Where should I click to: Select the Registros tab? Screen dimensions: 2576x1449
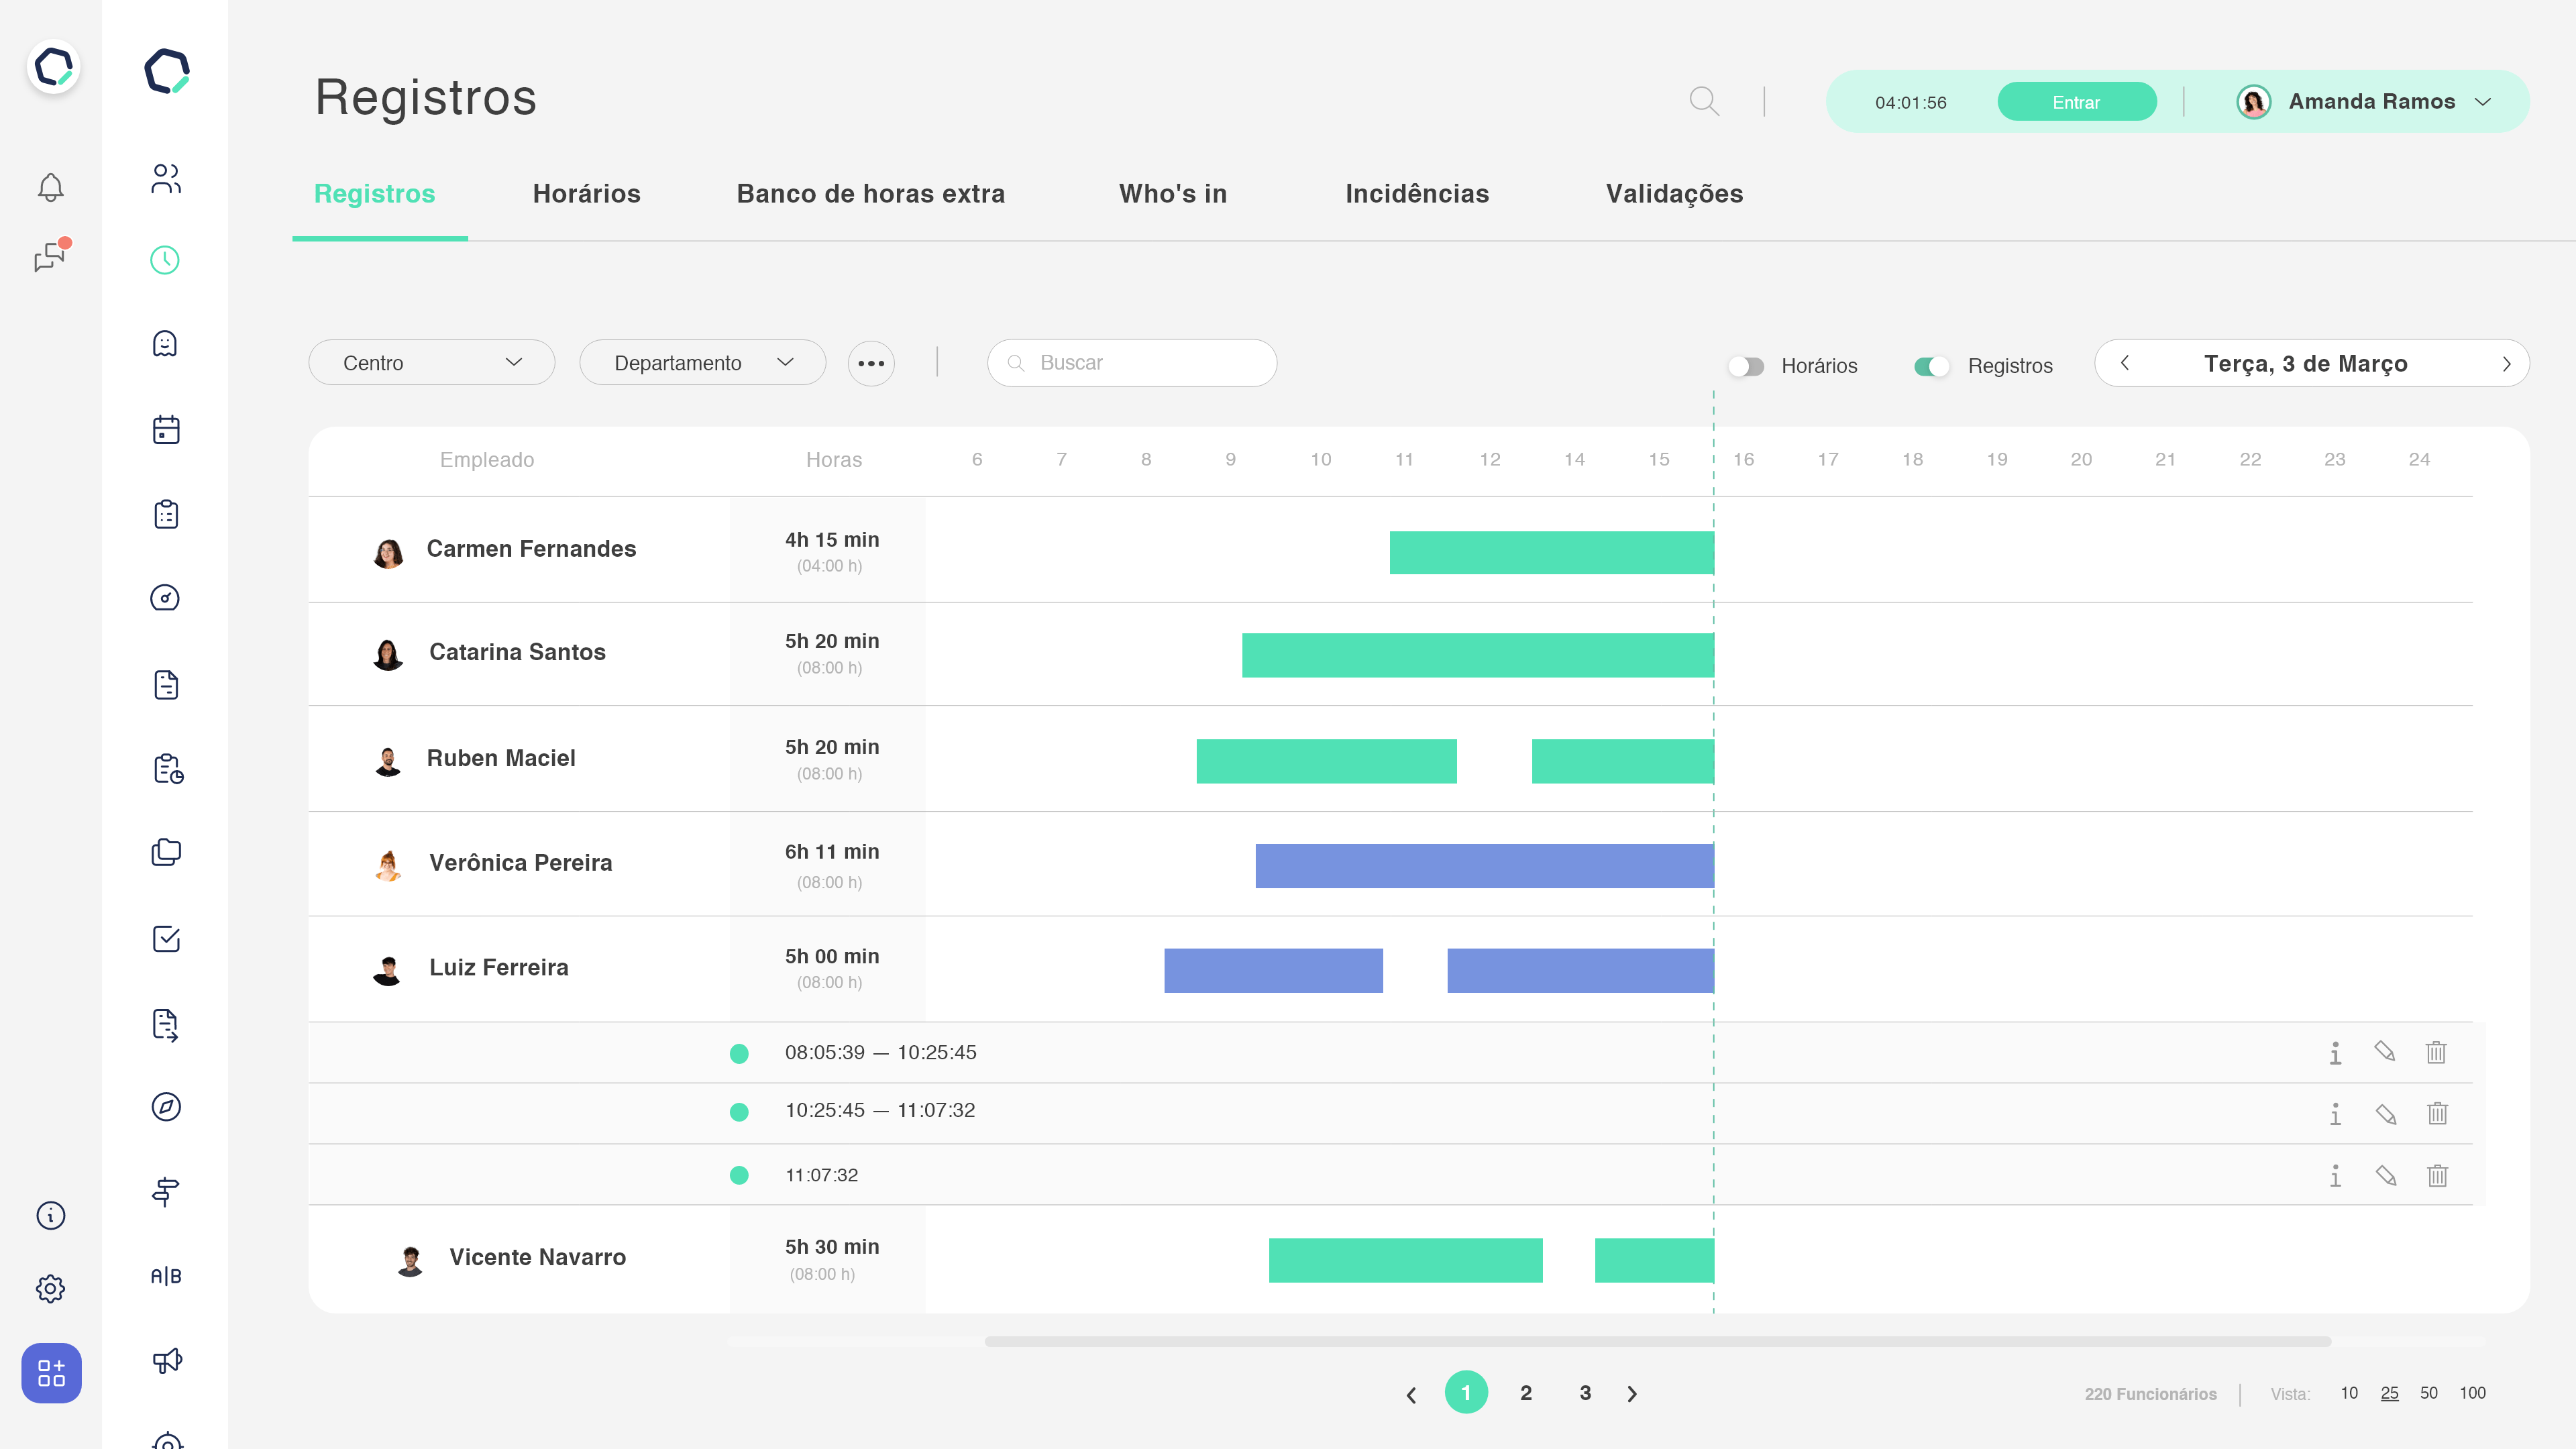tap(375, 194)
